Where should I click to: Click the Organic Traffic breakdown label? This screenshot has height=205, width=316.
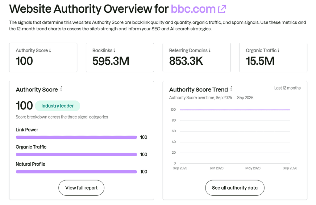coord(31,147)
